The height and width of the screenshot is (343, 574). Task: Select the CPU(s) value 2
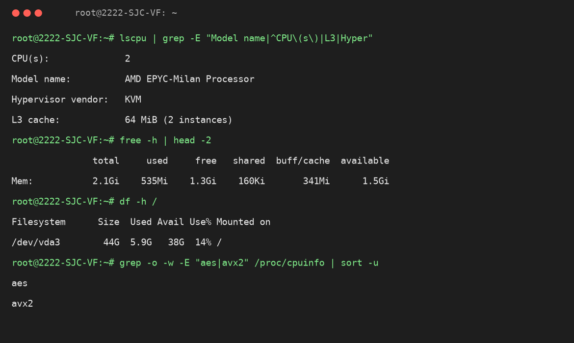128,58
